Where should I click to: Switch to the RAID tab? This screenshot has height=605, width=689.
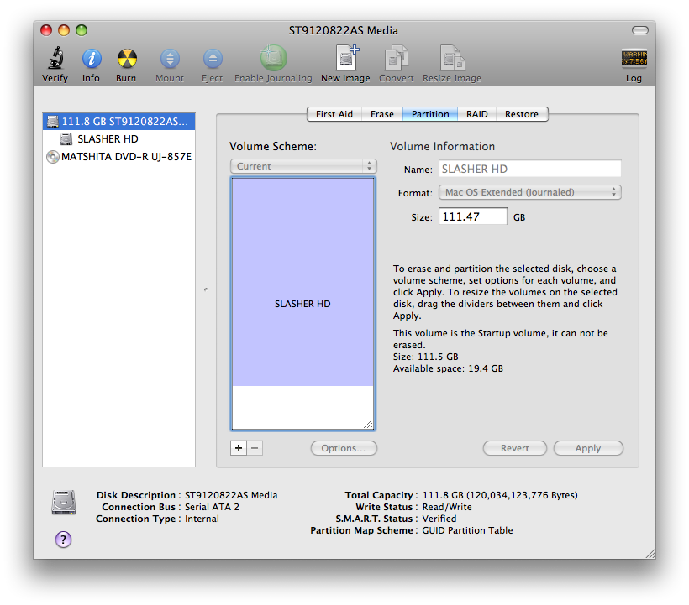point(476,114)
